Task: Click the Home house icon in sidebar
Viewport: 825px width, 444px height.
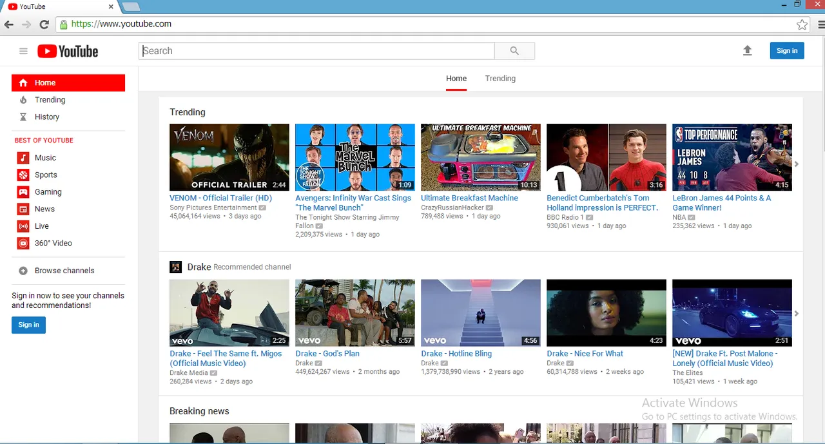Action: [x=23, y=82]
